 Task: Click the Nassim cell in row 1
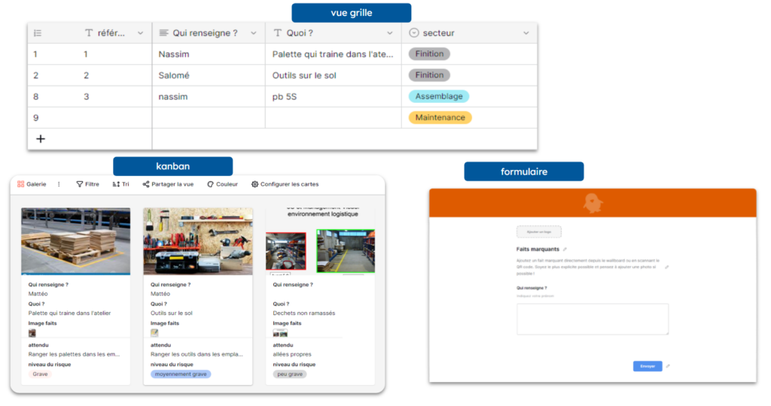point(209,54)
